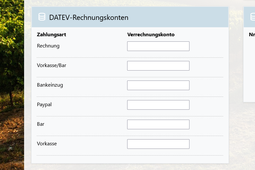Screen dimensions: 255x170
Task: Click the Nr column header in the right panel
Action: (252, 35)
